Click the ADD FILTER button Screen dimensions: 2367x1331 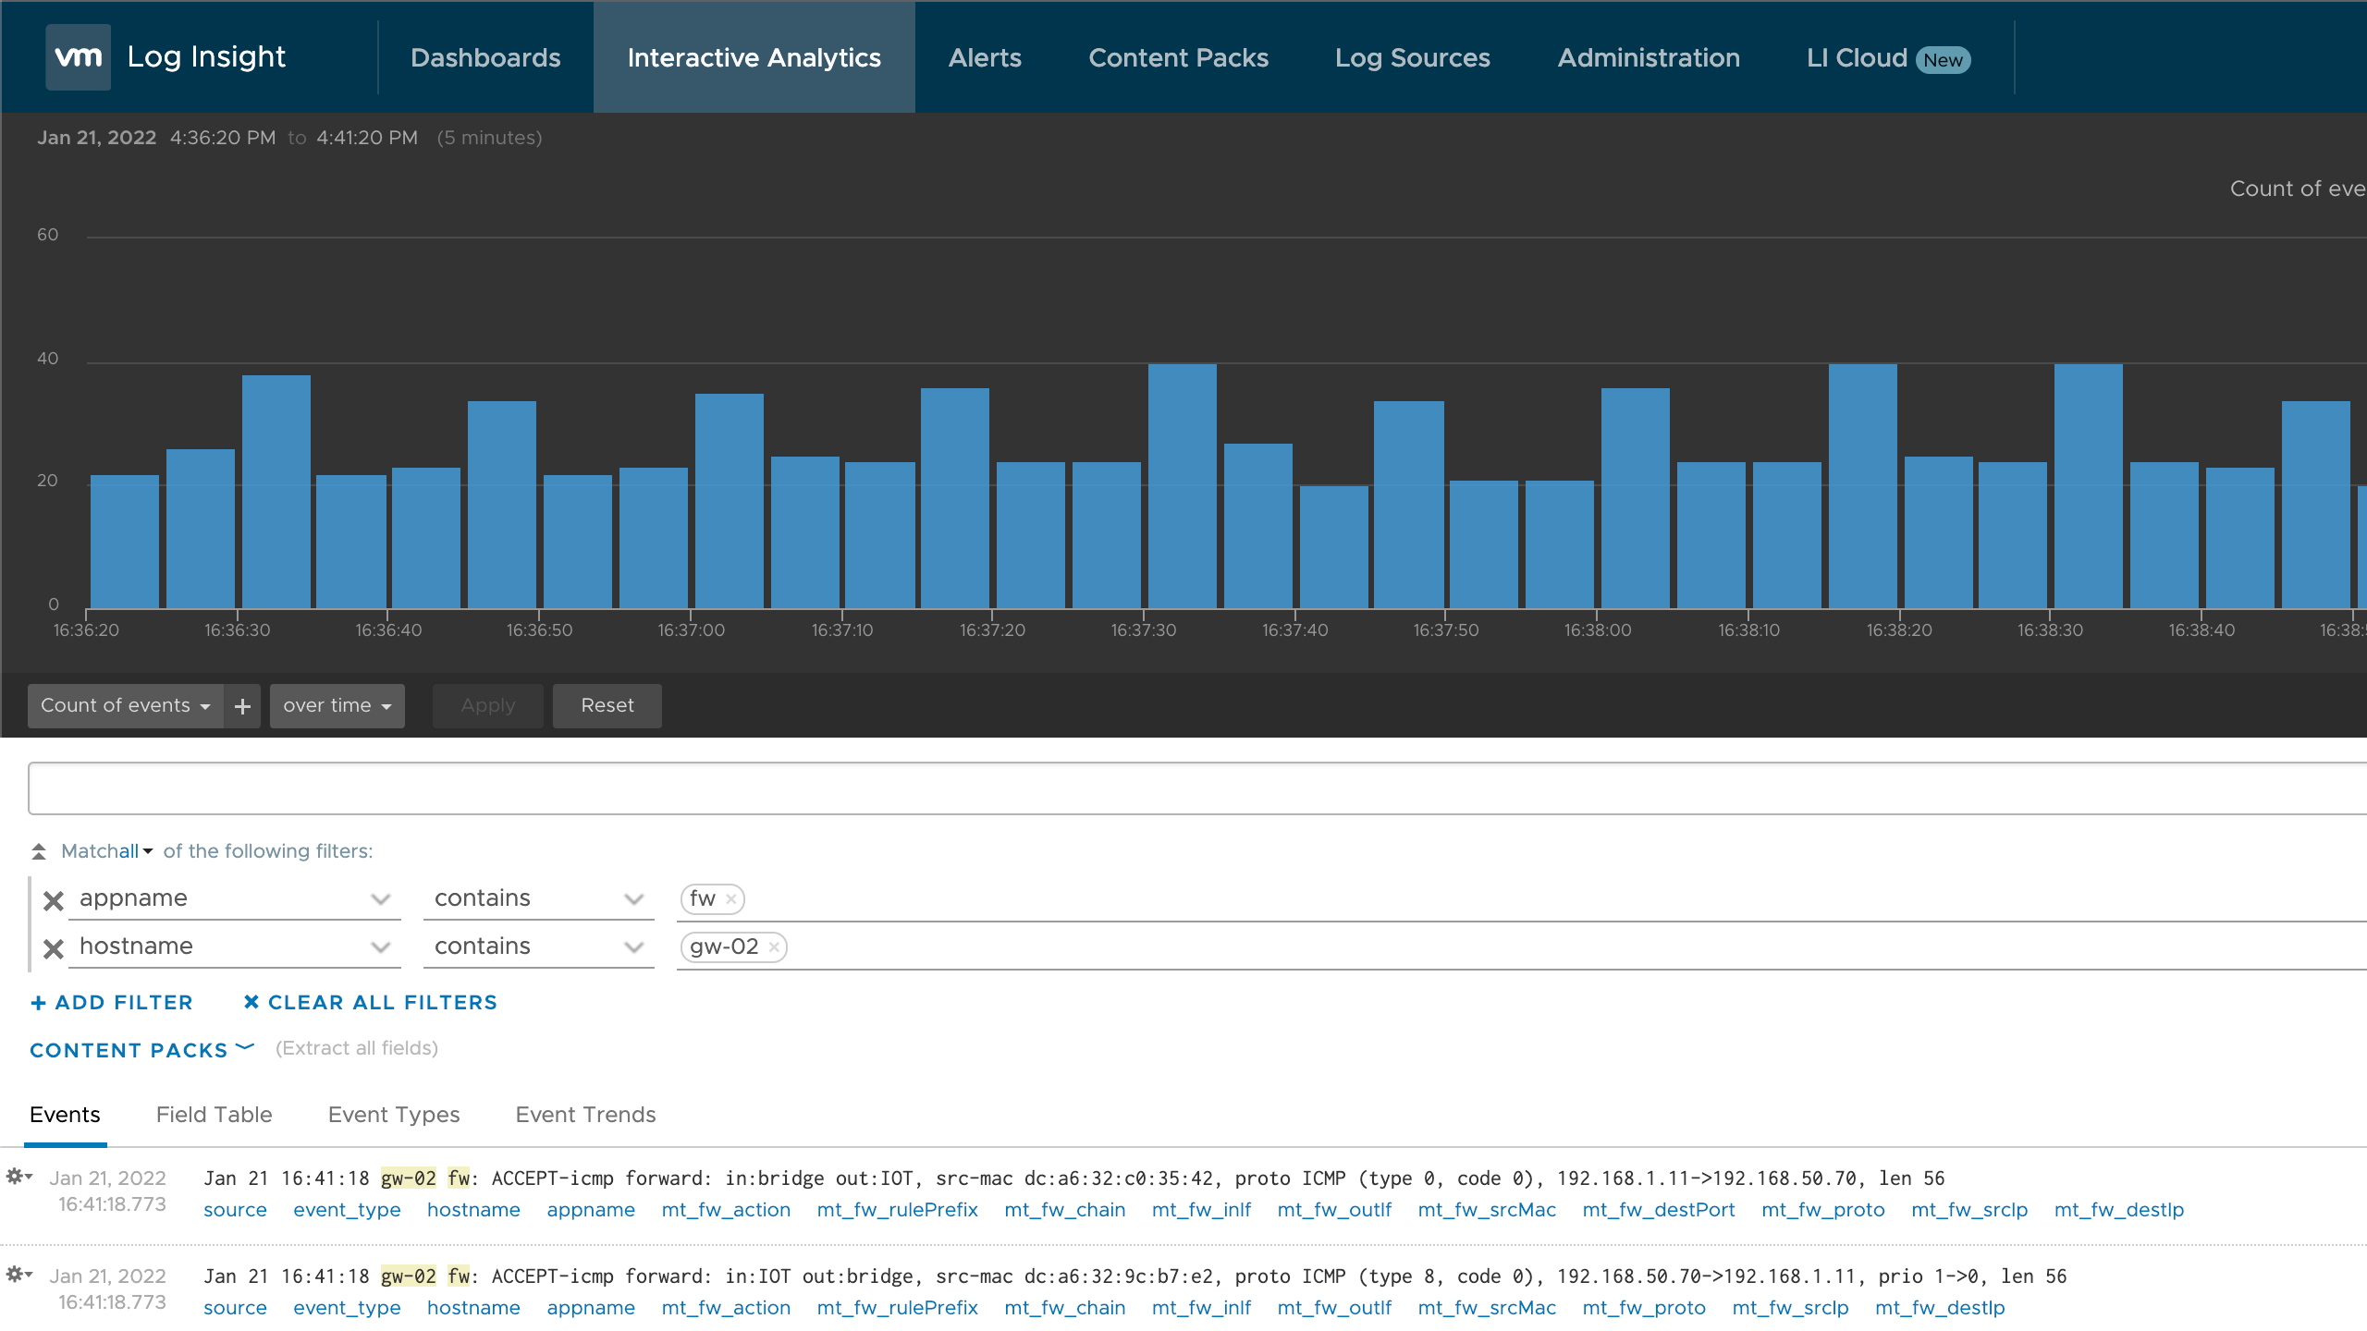pos(109,1003)
